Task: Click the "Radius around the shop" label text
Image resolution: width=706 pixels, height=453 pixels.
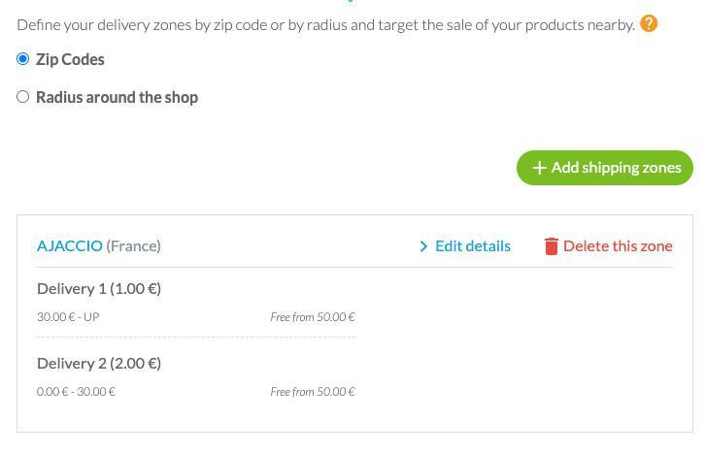Action: tap(117, 97)
